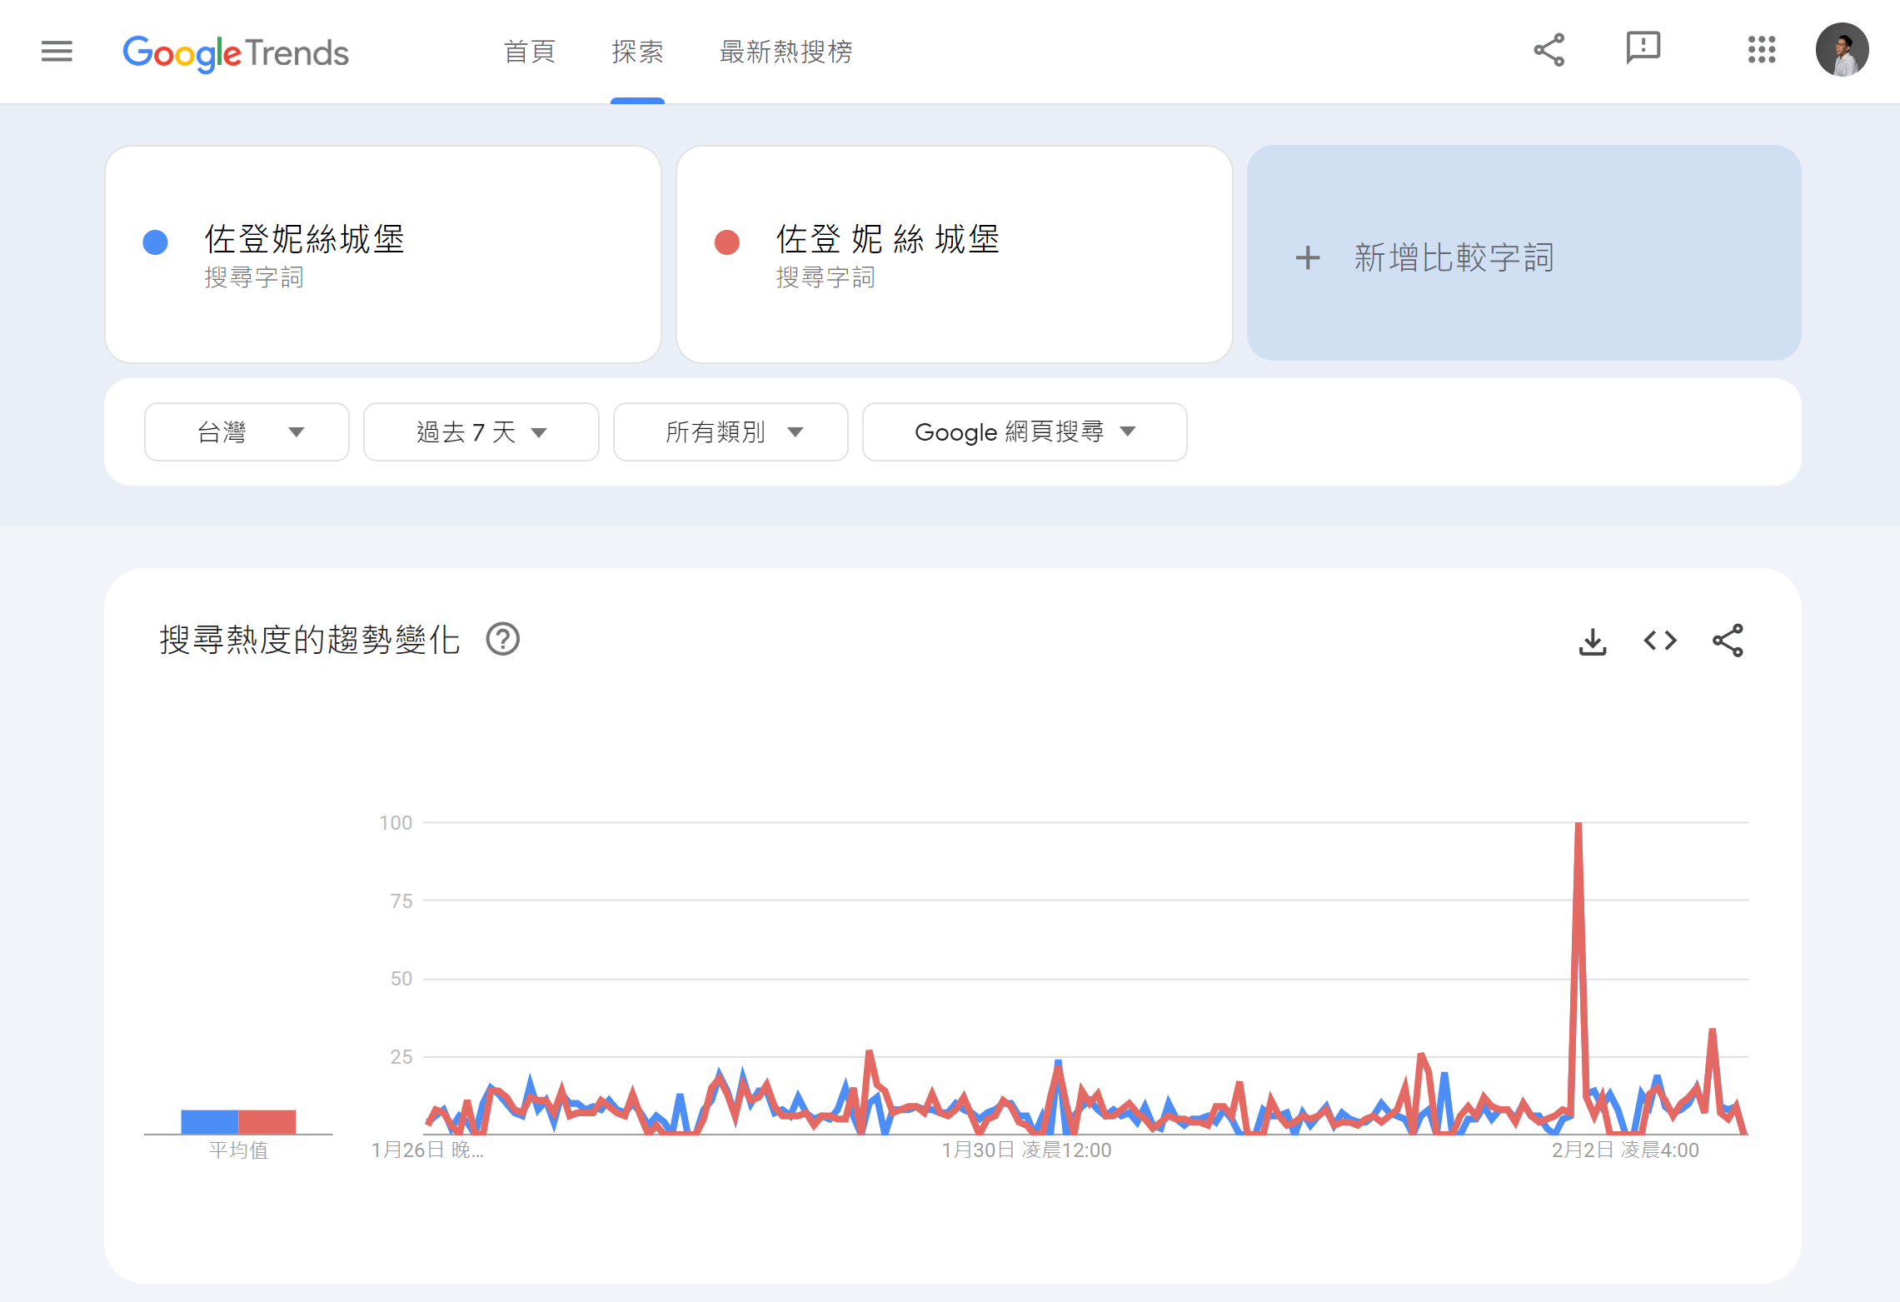Screen dimensions: 1900x1302
Task: Click the user account avatar
Action: [1842, 50]
